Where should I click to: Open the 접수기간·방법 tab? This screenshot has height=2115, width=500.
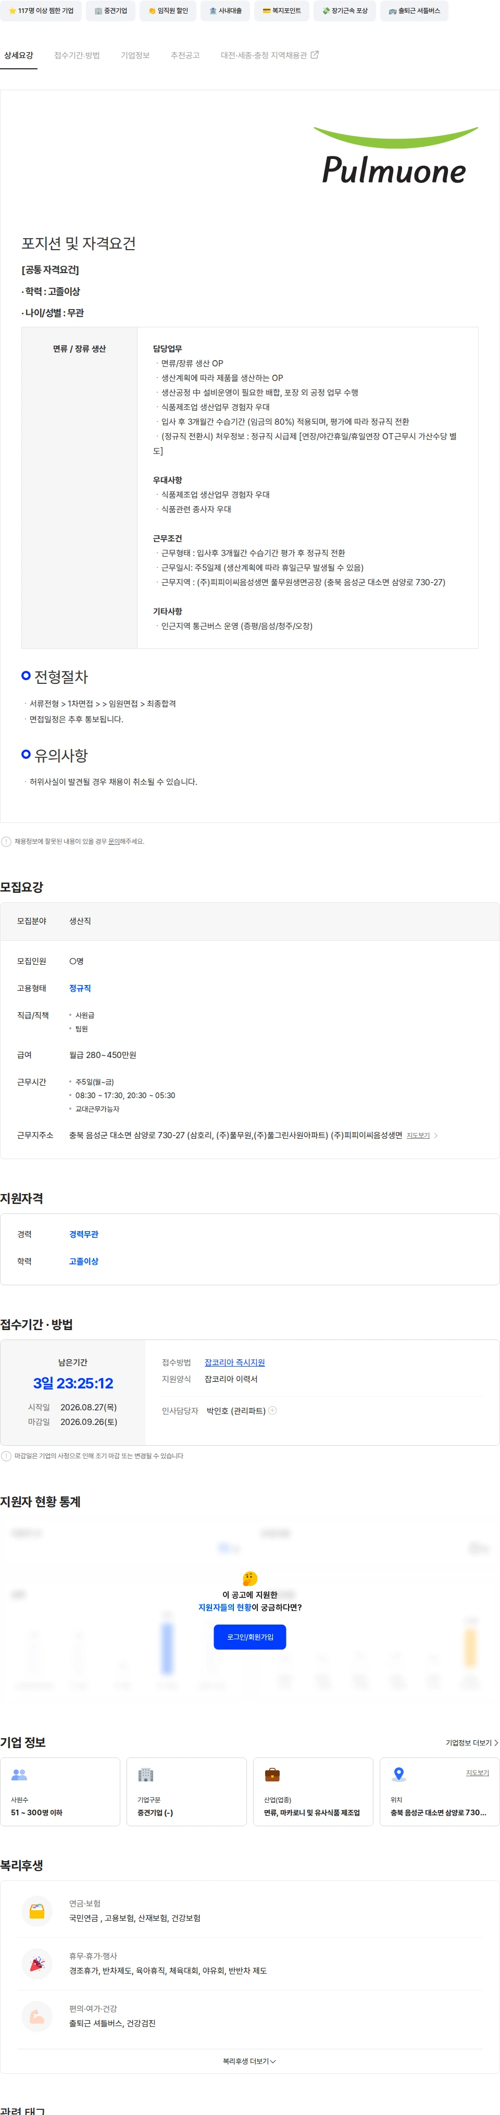(x=77, y=55)
